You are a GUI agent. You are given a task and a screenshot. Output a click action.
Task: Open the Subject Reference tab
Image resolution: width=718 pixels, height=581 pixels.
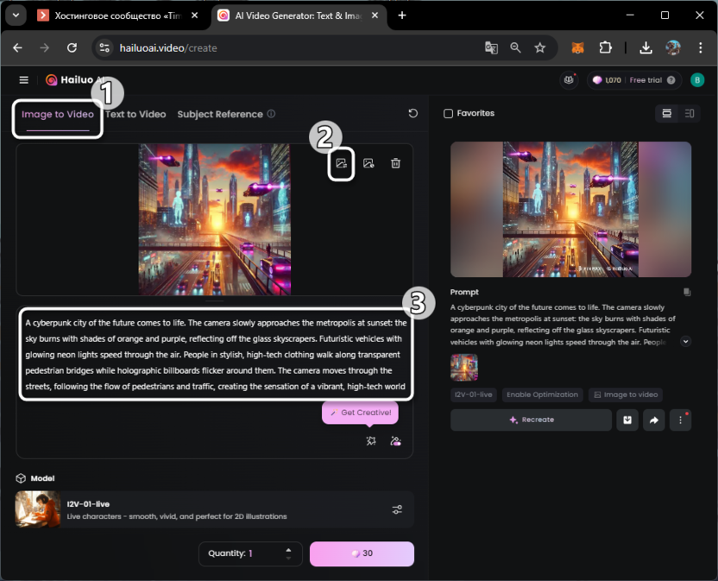point(219,114)
